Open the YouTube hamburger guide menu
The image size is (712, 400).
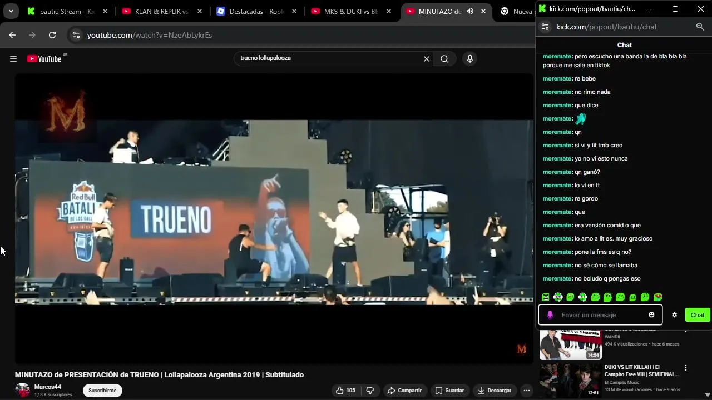pyautogui.click(x=13, y=59)
